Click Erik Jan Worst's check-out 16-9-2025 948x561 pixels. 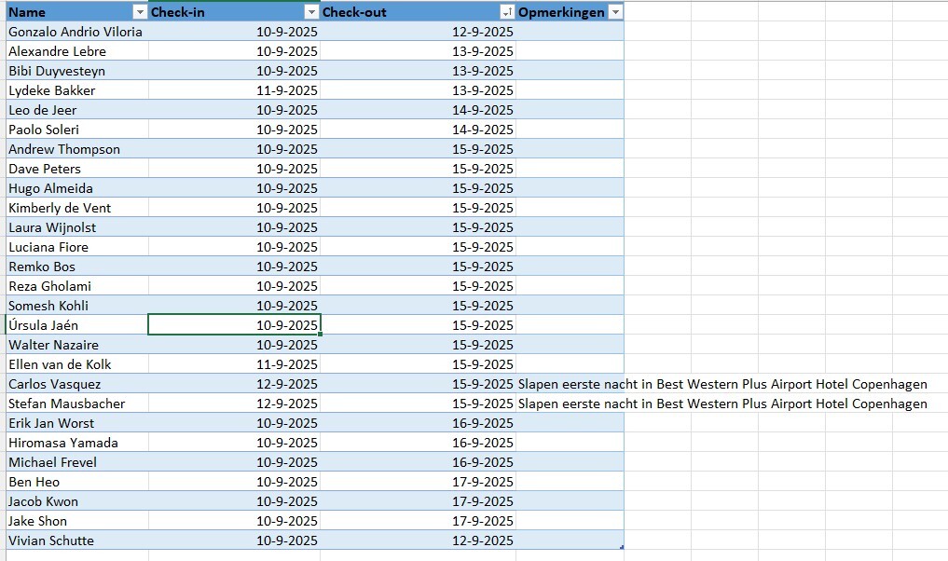click(x=418, y=422)
